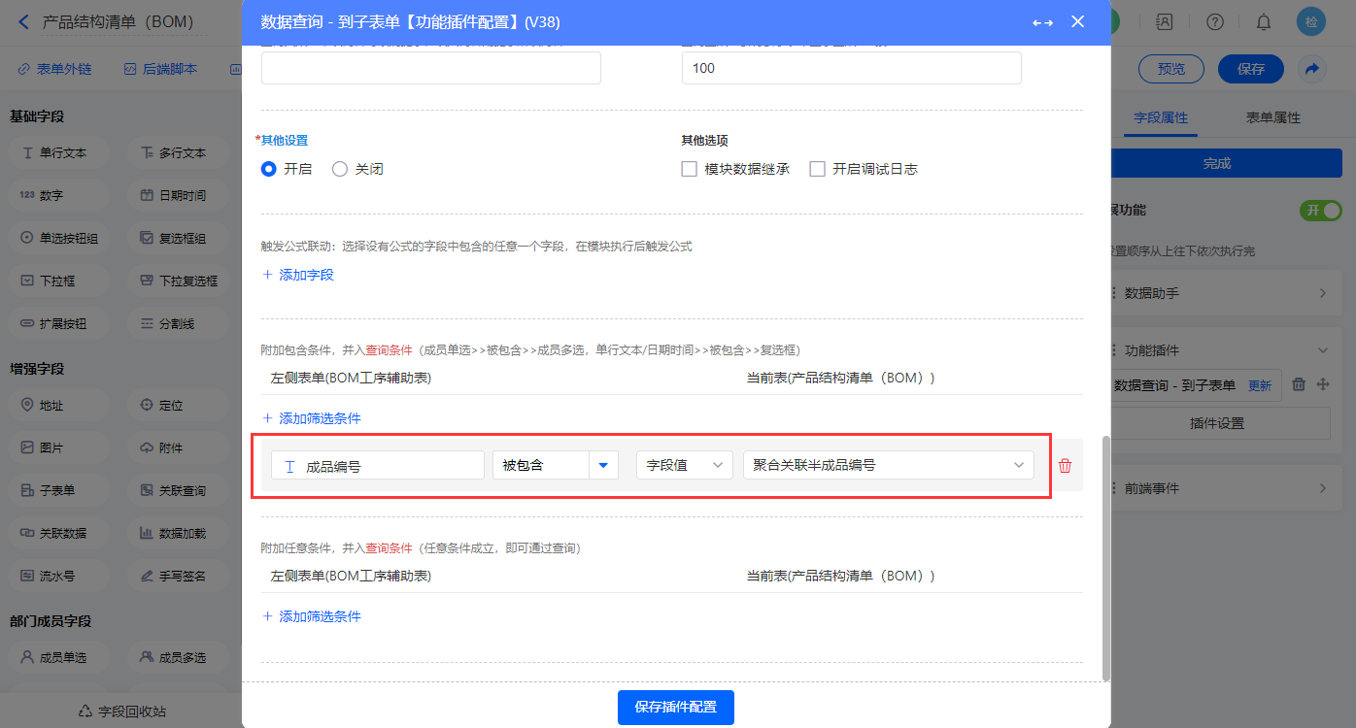The image size is (1356, 728).
Task: Click the dialog expand width arrows icon
Action: [1042, 22]
